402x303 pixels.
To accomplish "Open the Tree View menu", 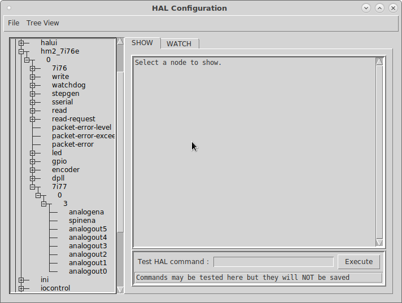I will (43, 23).
